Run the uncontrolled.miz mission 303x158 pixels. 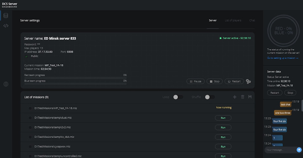pyautogui.click(x=223, y=156)
